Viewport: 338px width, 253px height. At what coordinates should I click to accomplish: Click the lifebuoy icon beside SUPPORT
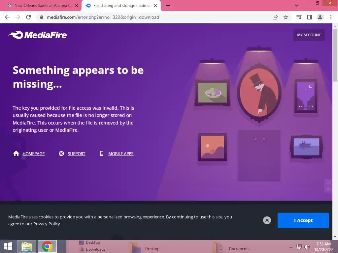coord(61,154)
